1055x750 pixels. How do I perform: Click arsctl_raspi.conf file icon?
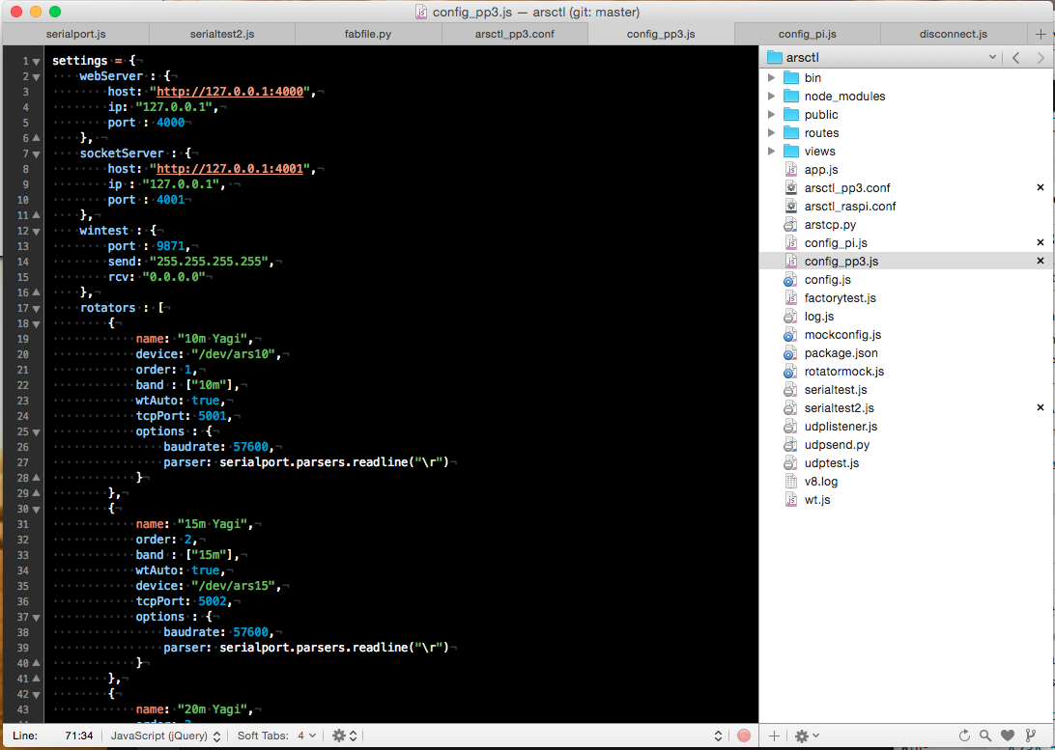[x=791, y=207]
